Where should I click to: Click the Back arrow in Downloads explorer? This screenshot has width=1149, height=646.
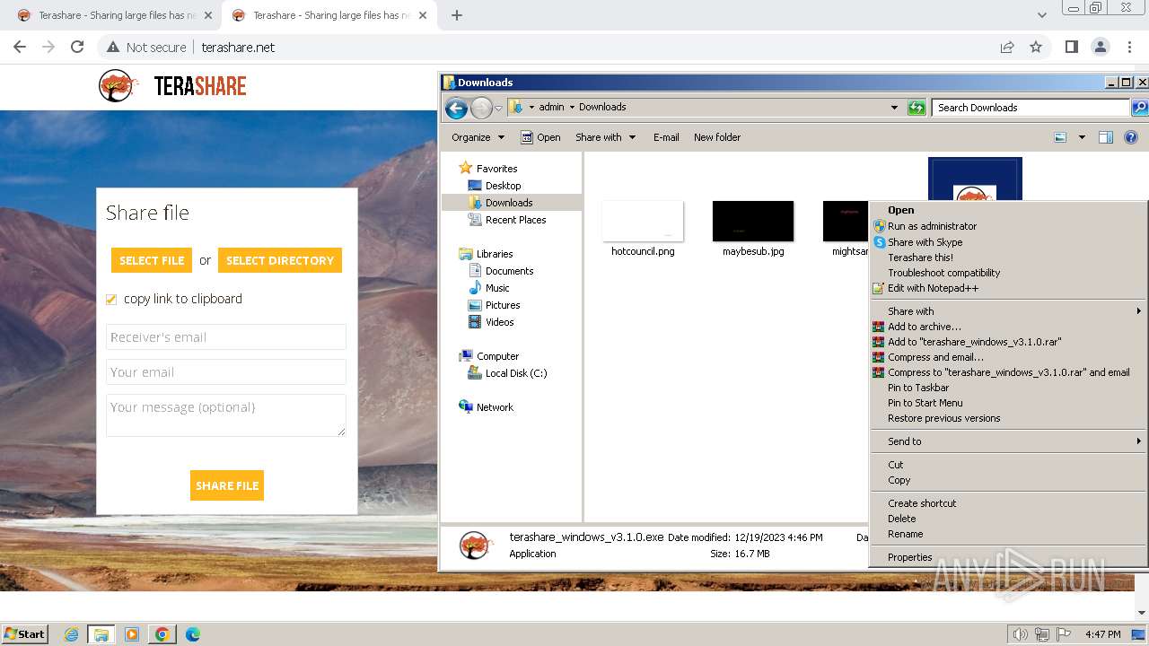[456, 109]
